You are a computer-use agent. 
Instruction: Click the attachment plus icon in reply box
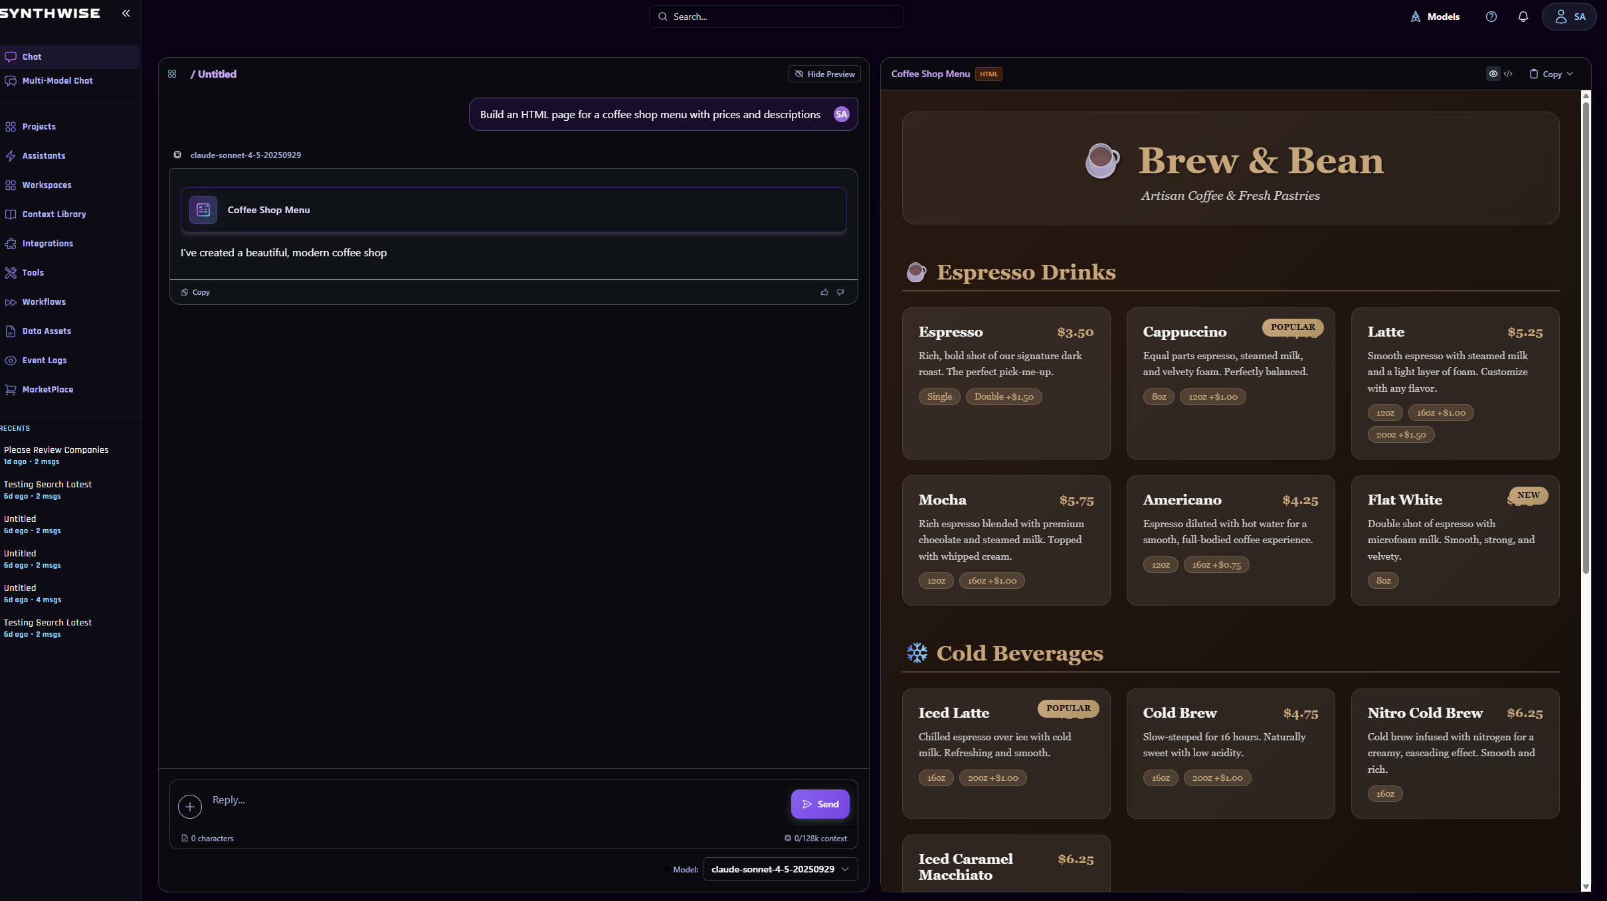[190, 806]
